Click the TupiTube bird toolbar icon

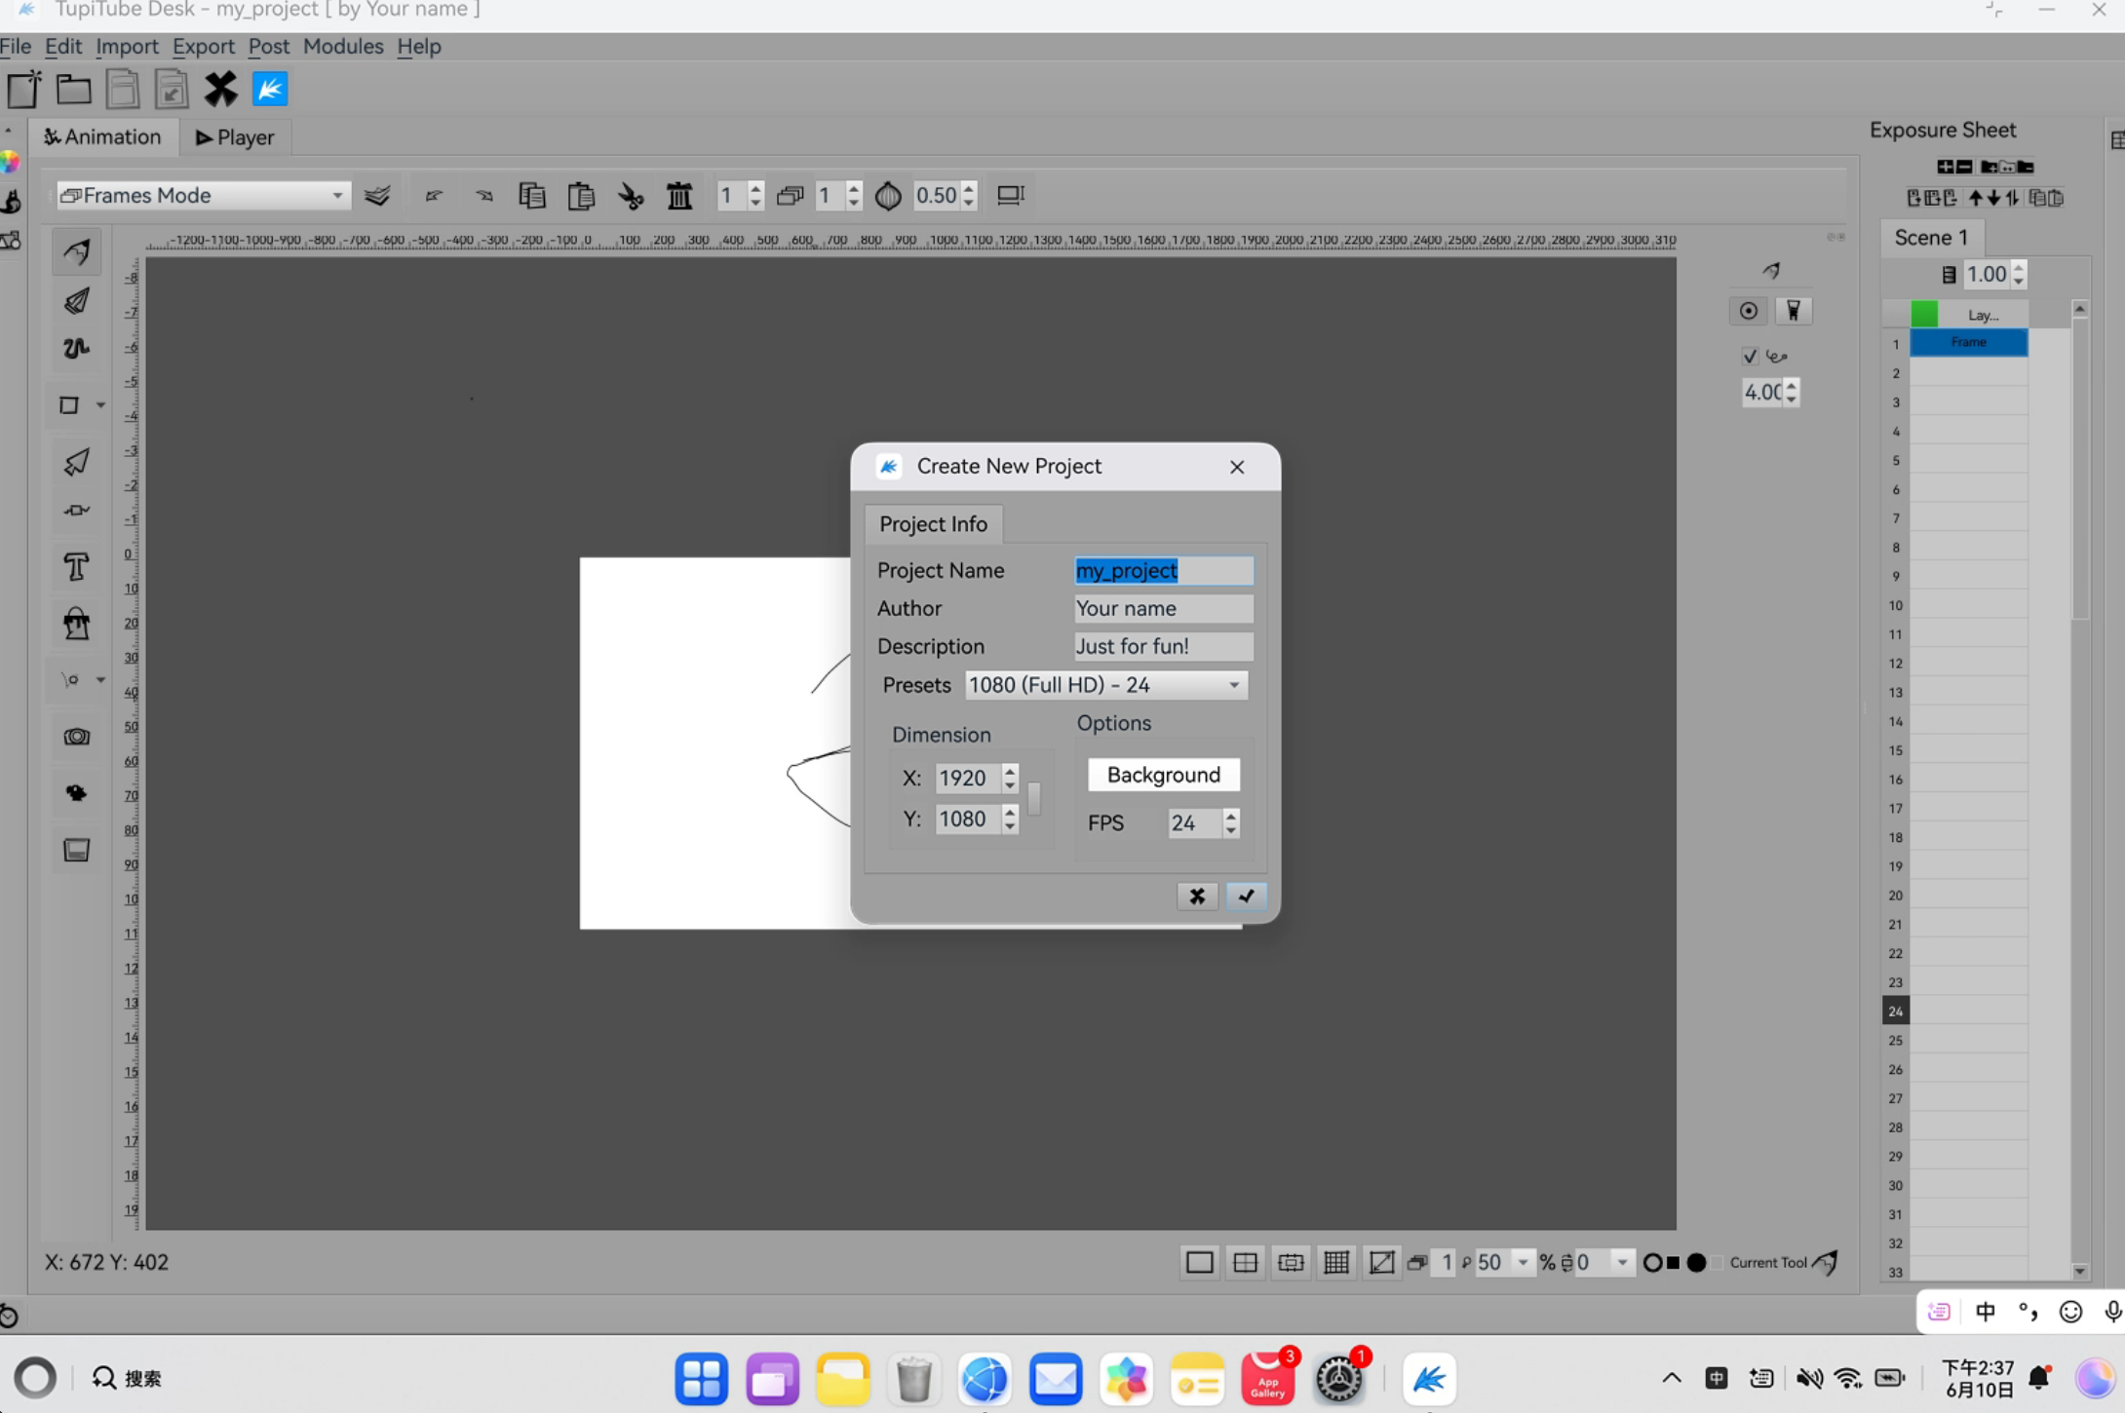click(270, 89)
